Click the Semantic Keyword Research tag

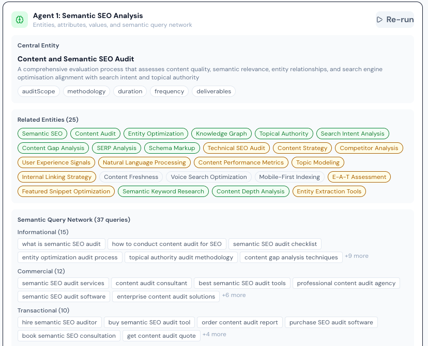point(163,191)
